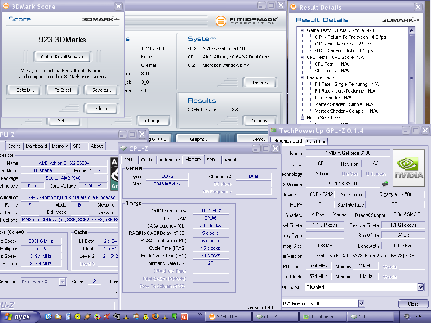Image resolution: width=431 pixels, height=323 pixels.
Task: Switch to Cache tab in front CPU-Z
Action: tap(148, 160)
